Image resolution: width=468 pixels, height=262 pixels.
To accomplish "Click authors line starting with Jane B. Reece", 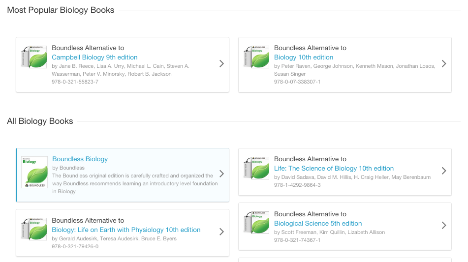I will [x=121, y=70].
